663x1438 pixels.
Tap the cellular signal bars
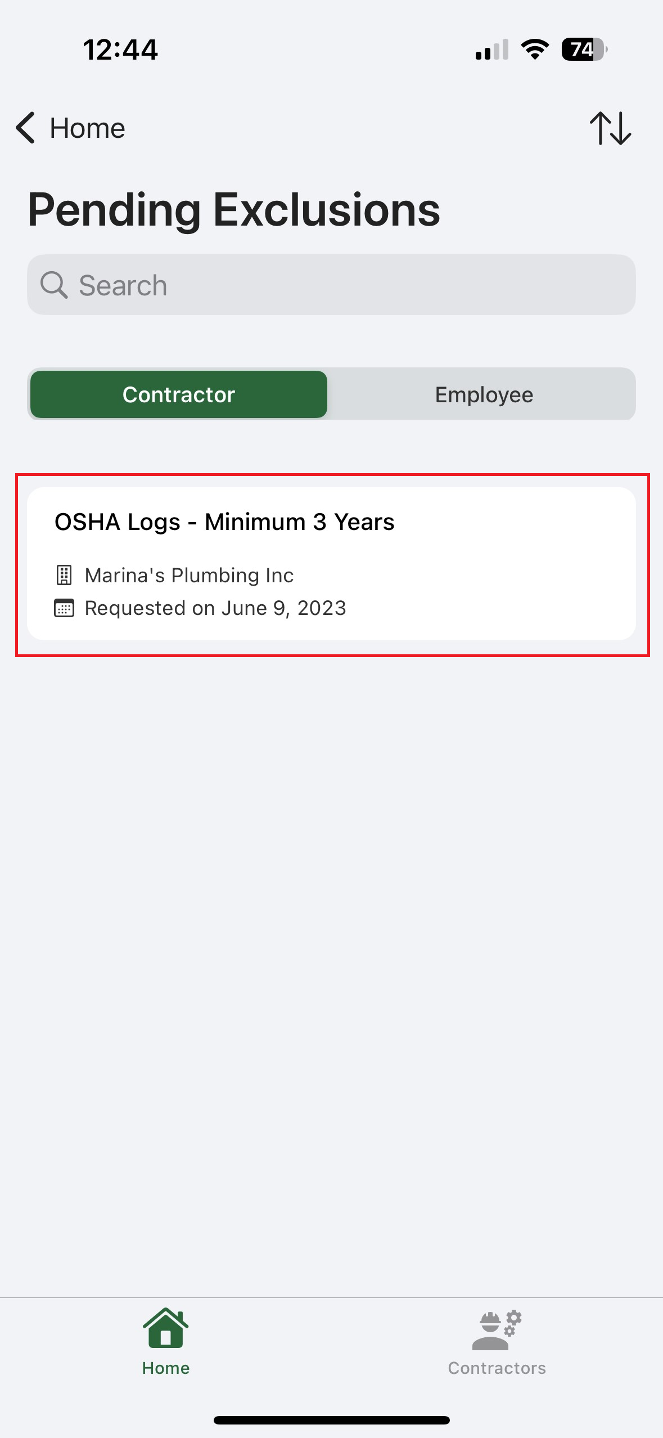point(492,50)
